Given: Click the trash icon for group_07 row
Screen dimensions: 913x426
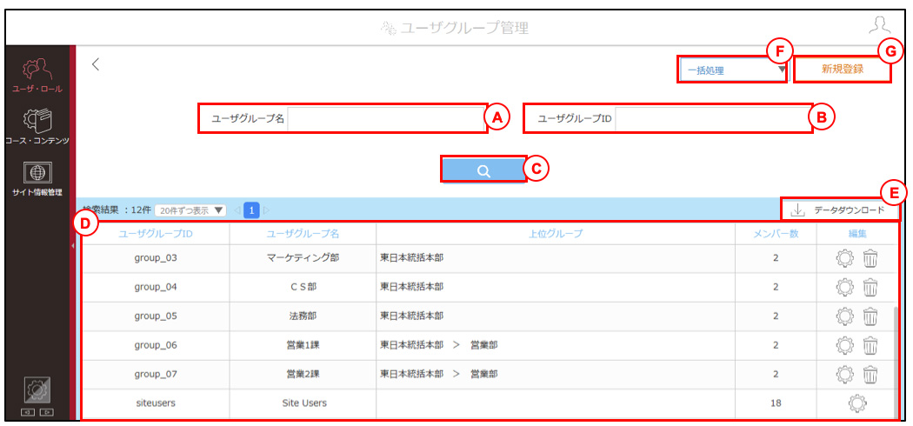Looking at the screenshot, I should (x=870, y=374).
